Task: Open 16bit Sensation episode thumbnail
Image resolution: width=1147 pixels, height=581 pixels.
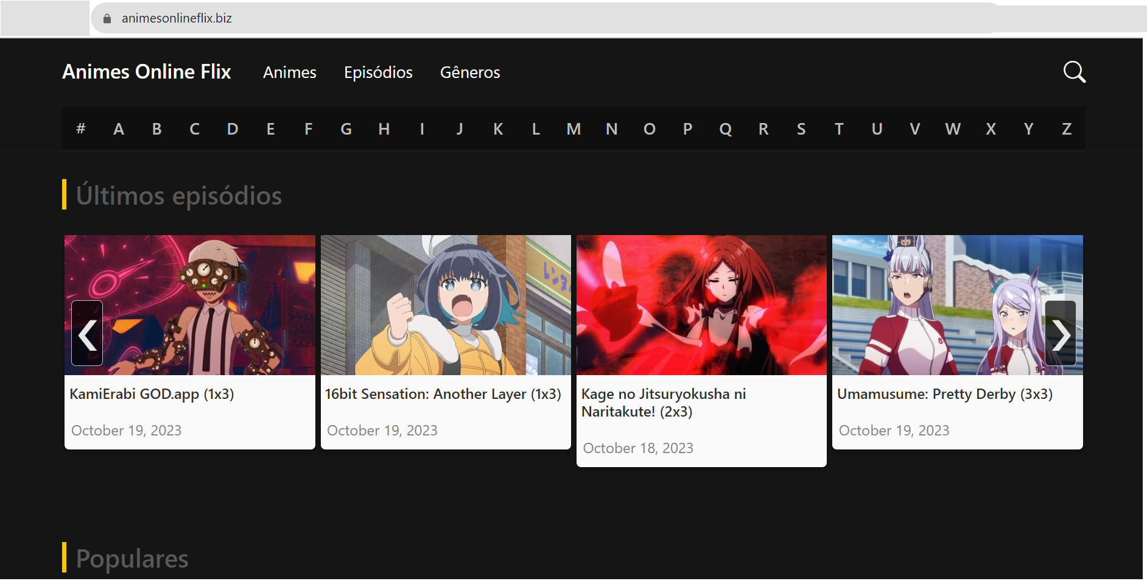Action: (x=446, y=305)
